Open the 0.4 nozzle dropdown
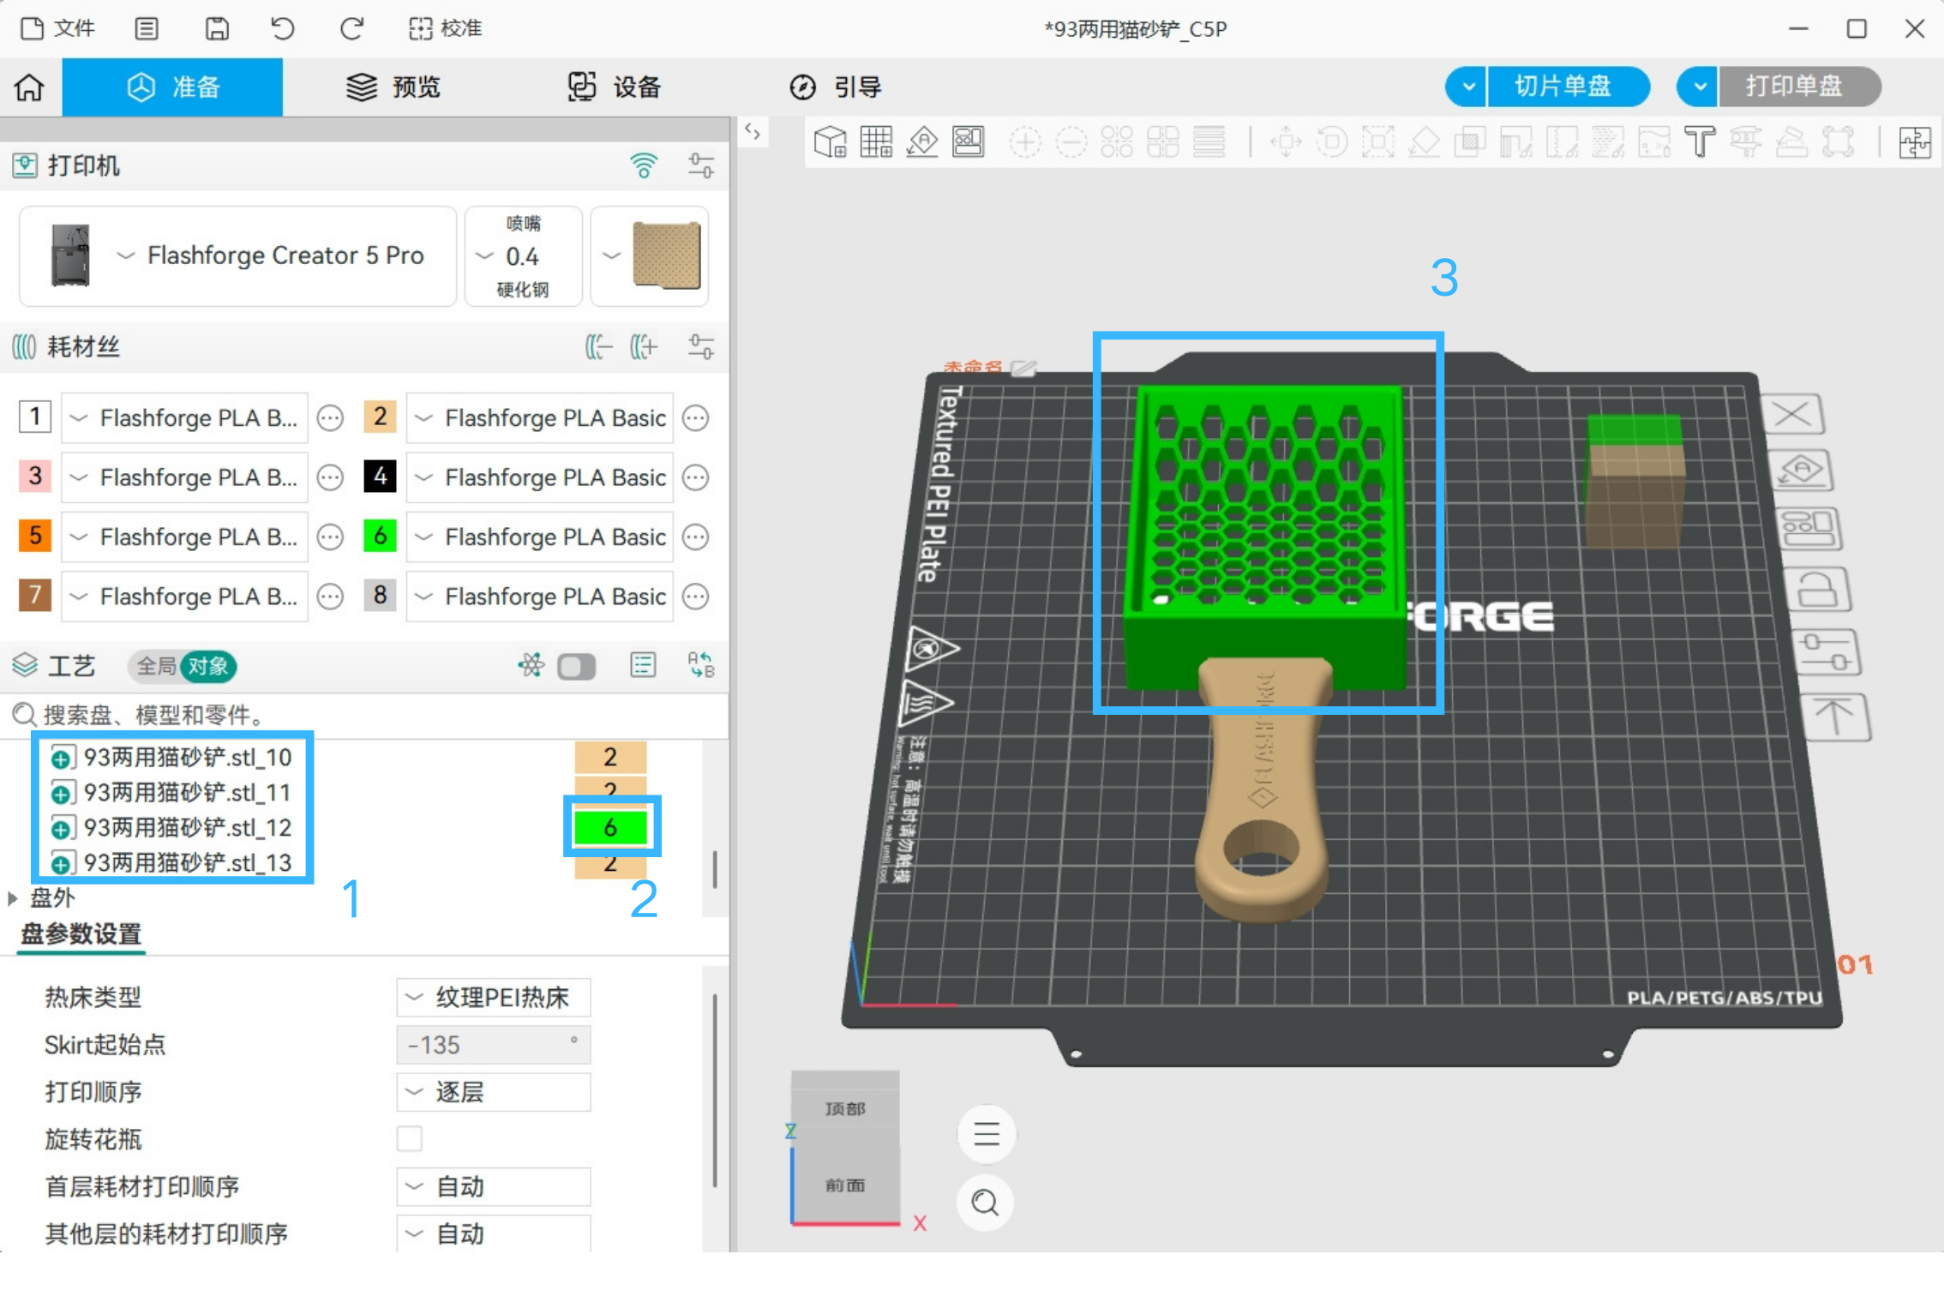Image resolution: width=1944 pixels, height=1296 pixels. click(x=523, y=255)
